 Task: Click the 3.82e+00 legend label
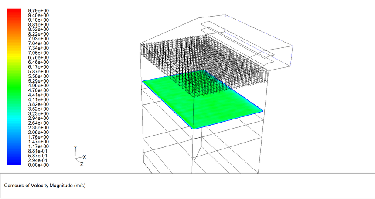[38, 104]
